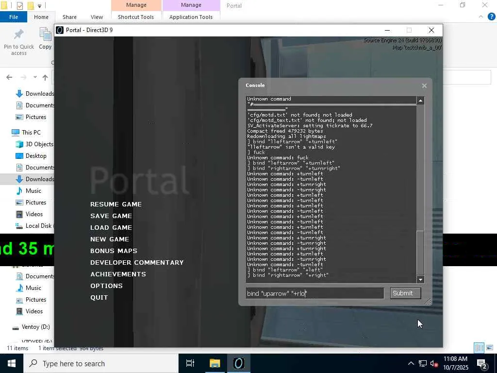497x373 pixels.
Task: Open Explorer help icon
Action: (x=492, y=17)
